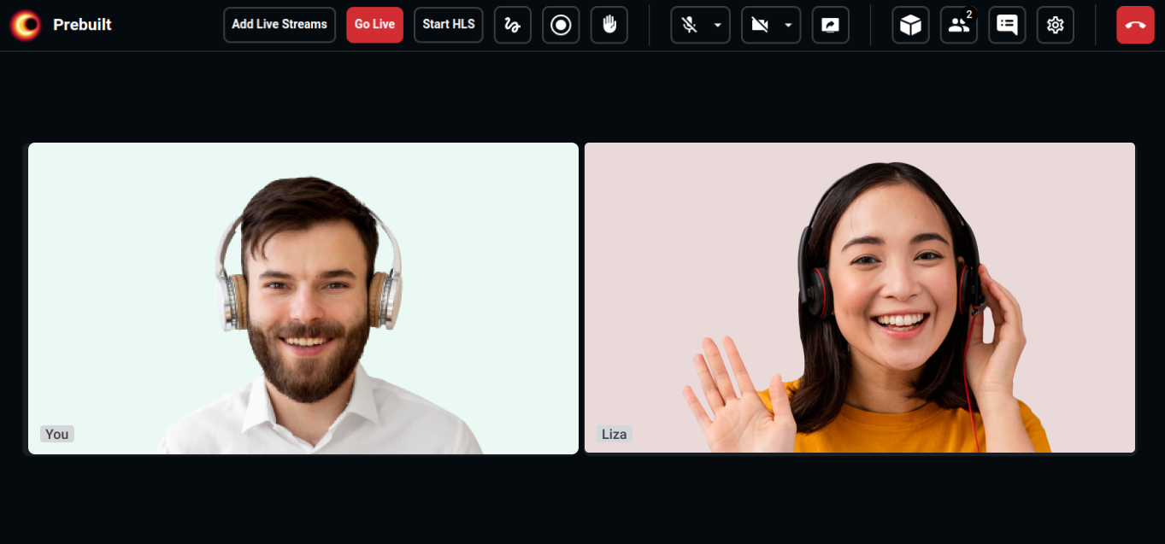
Task: Open the 3D cube icon panel
Action: (911, 25)
